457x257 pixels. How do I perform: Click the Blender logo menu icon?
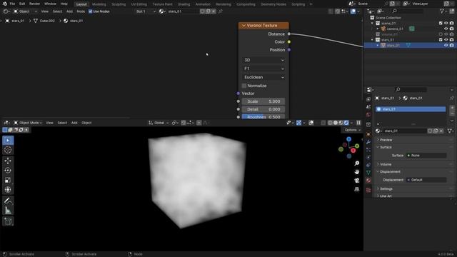point(5,4)
